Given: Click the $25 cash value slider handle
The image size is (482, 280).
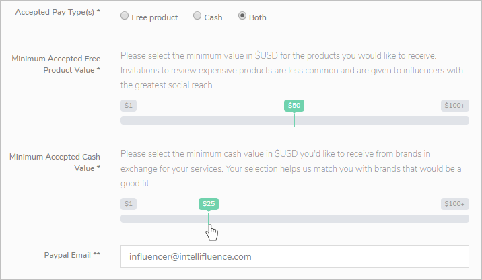Looking at the screenshot, I should click(209, 203).
